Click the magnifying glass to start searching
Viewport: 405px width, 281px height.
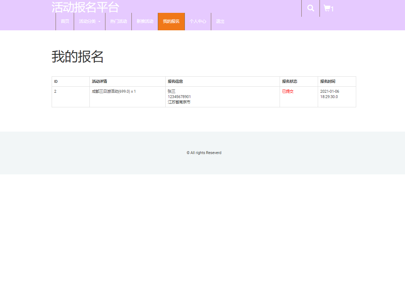click(x=310, y=7)
